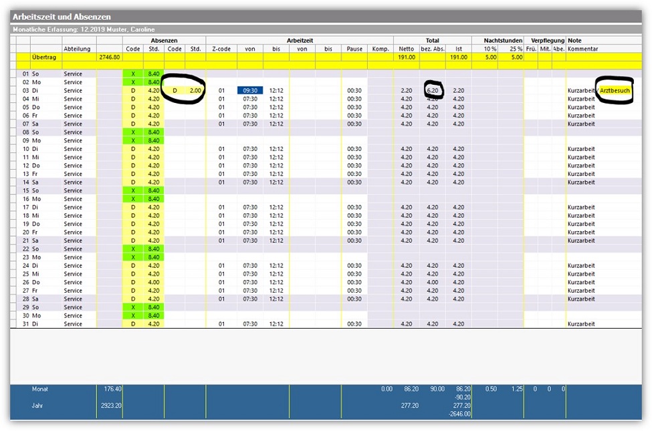
Task: Click the Kommentar column header
Action: point(582,49)
